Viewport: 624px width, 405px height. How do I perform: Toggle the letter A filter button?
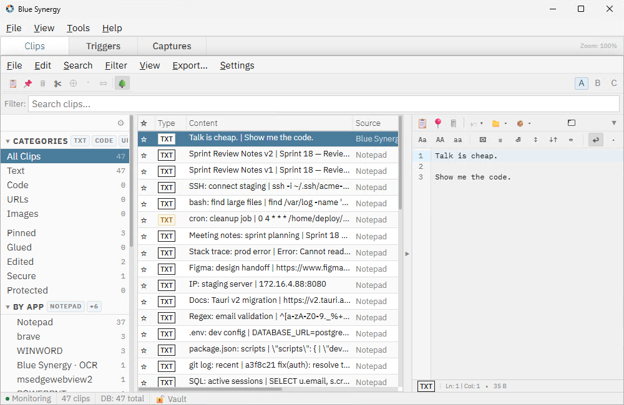click(x=581, y=82)
